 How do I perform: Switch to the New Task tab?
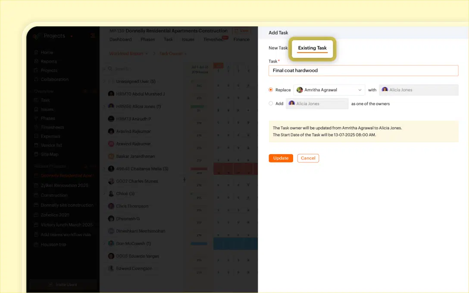(x=278, y=48)
